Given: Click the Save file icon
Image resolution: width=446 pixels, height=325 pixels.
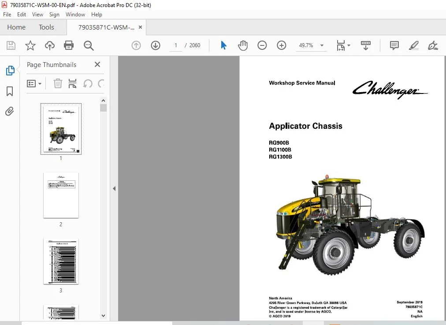Looking at the screenshot, I should pos(11,45).
